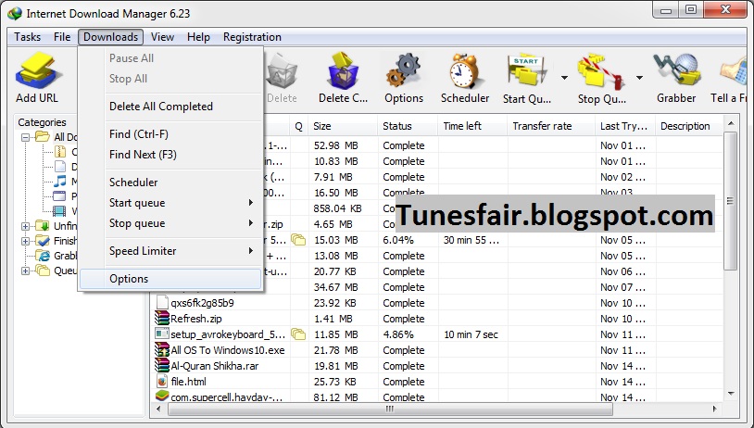This screenshot has height=428, width=754.
Task: Sort by the Last Try column header
Action: [625, 126]
